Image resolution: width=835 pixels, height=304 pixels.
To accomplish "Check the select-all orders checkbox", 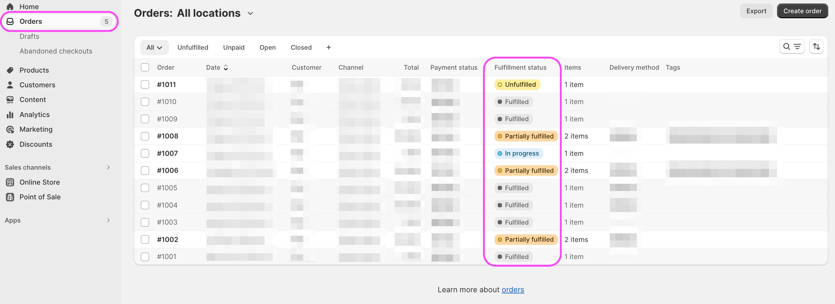I will (145, 67).
